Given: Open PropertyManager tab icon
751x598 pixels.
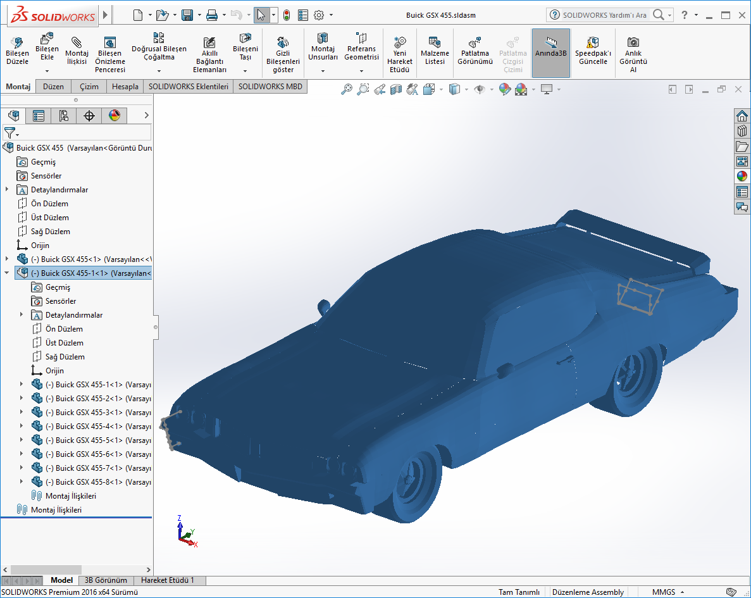Looking at the screenshot, I should (x=39, y=115).
